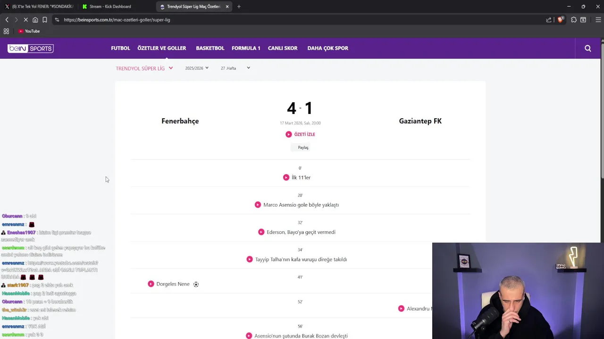
Task: Play Ederson, Bayo'ya geçit vermedi clip icon
Action: 261,232
